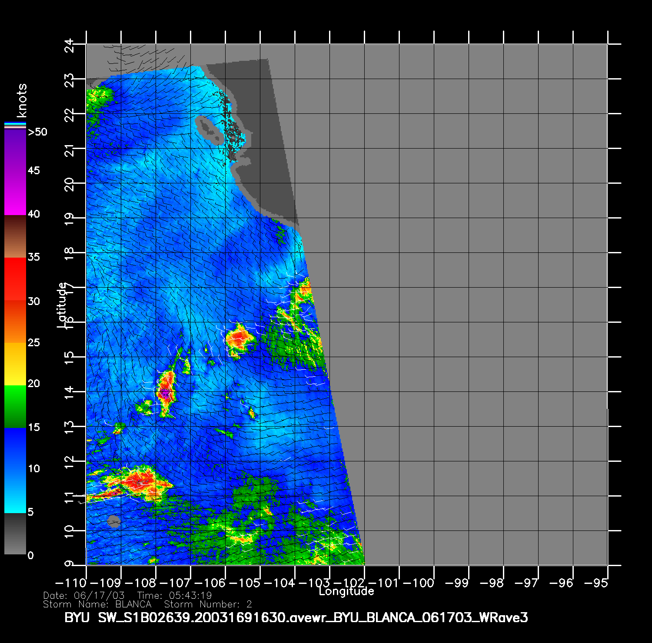This screenshot has height=643, width=652.
Task: Click the "Date: 06/17/03" text
Action: click(x=84, y=595)
